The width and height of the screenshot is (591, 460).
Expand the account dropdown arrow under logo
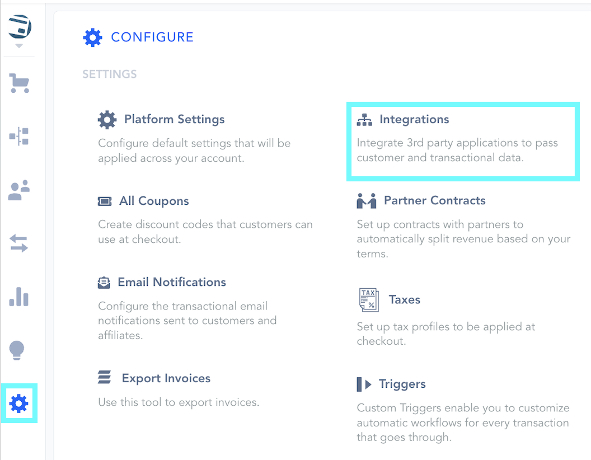pyautogui.click(x=20, y=46)
